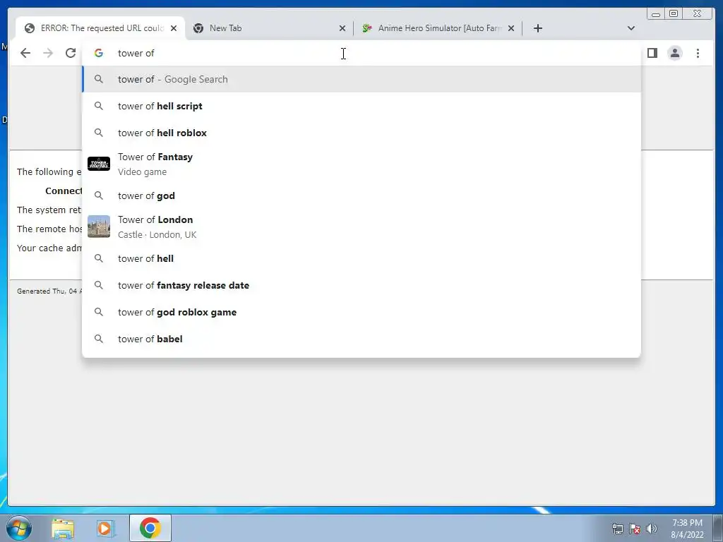Click the Tower of London castle thumbnail
The height and width of the screenshot is (542, 723).
click(x=99, y=227)
